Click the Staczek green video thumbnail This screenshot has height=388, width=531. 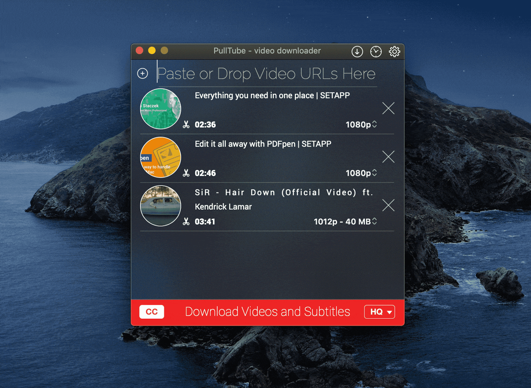click(161, 109)
